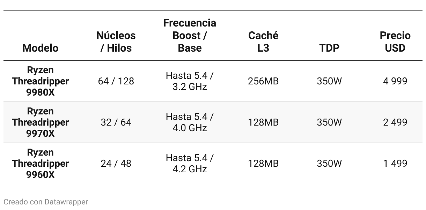Select the 2 499 price cell

coord(395,122)
